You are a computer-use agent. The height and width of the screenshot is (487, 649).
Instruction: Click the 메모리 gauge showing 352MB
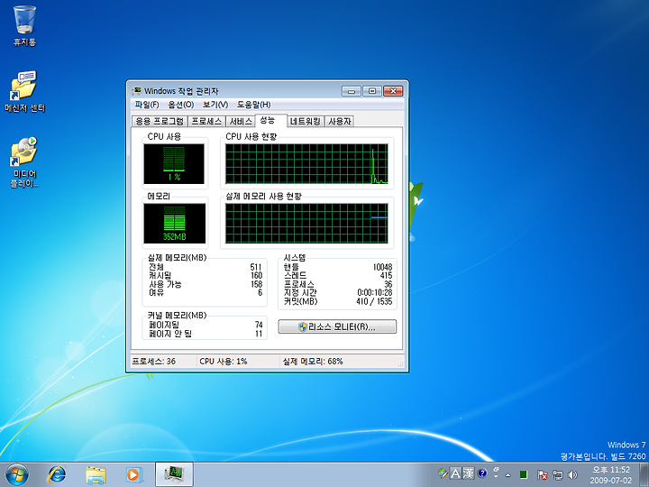pyautogui.click(x=174, y=224)
